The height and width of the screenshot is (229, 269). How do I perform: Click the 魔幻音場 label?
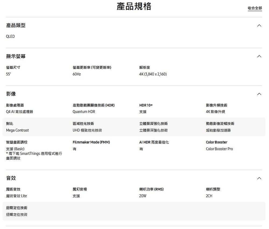pos(80,189)
